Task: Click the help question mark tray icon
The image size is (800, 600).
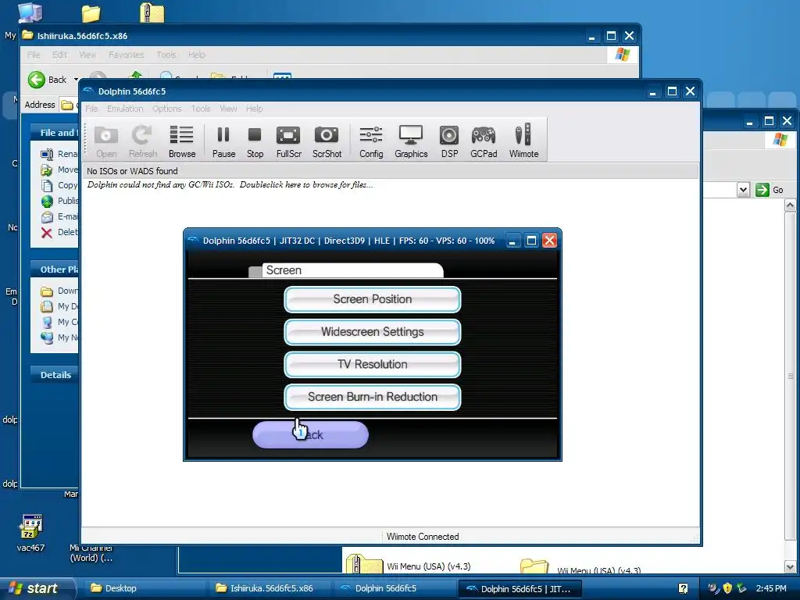Action: 683,588
